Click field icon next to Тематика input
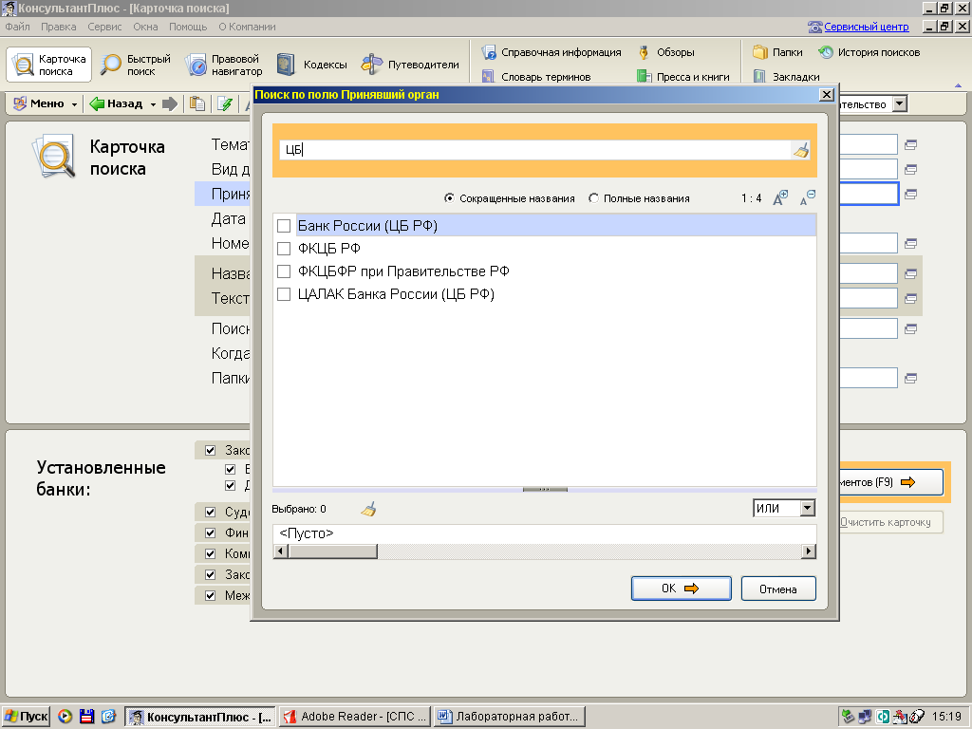Screen dimensions: 972x729 [910, 144]
